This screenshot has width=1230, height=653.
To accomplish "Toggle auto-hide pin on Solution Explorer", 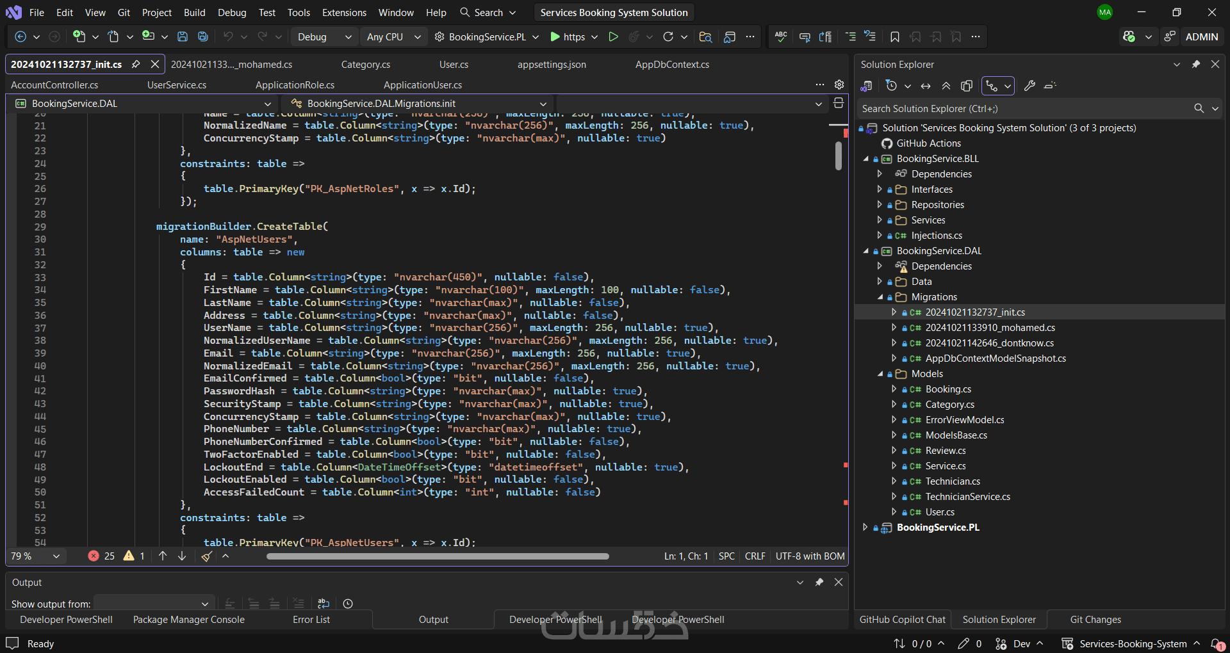I will [1195, 64].
